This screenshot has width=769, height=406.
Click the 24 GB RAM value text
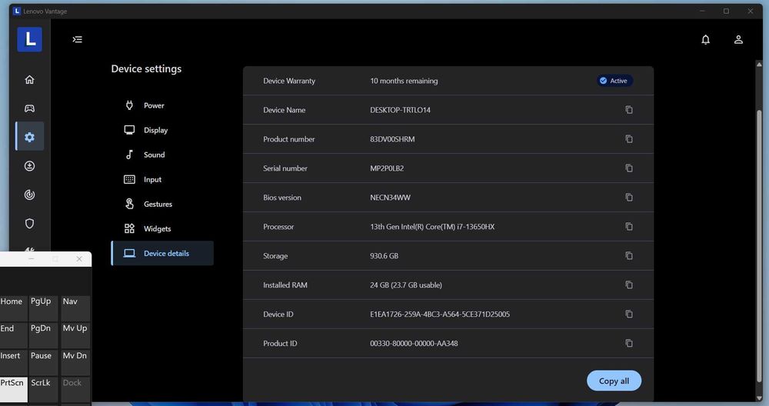[406, 285]
